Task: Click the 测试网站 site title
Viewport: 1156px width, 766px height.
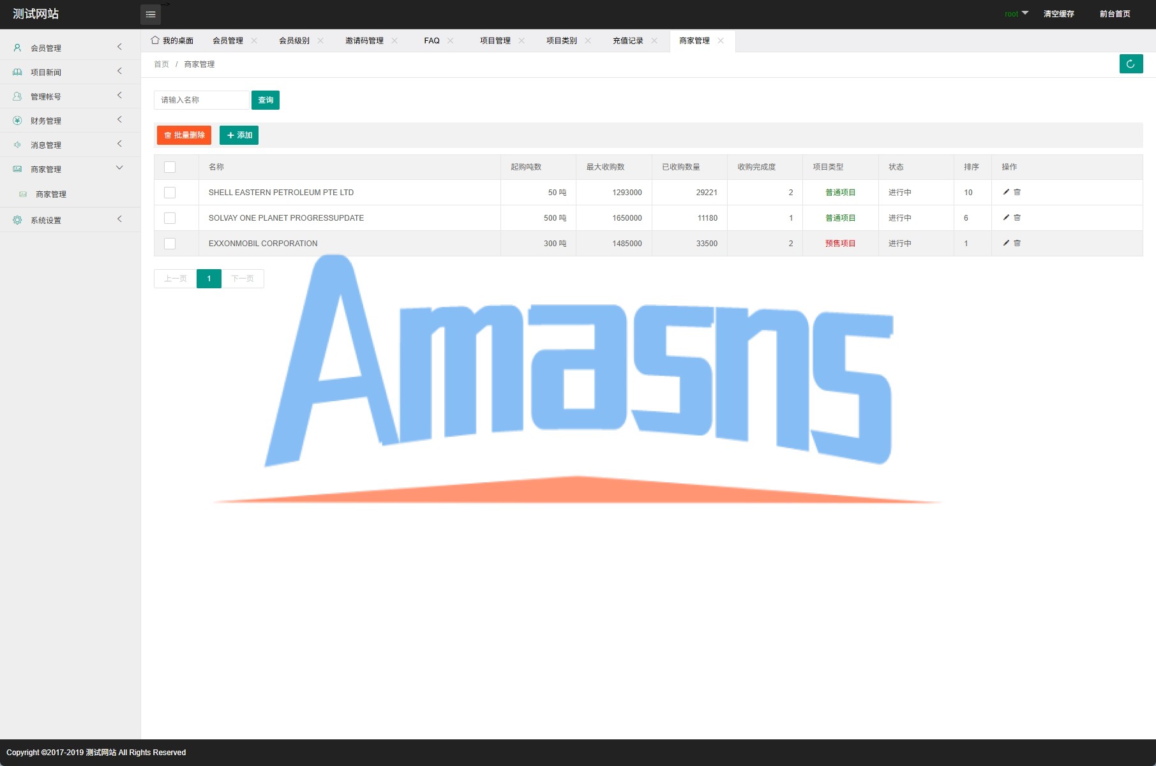Action: [x=36, y=14]
